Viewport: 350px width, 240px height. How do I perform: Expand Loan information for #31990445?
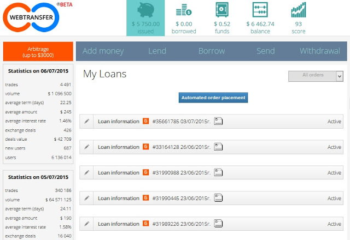pyautogui.click(x=119, y=198)
